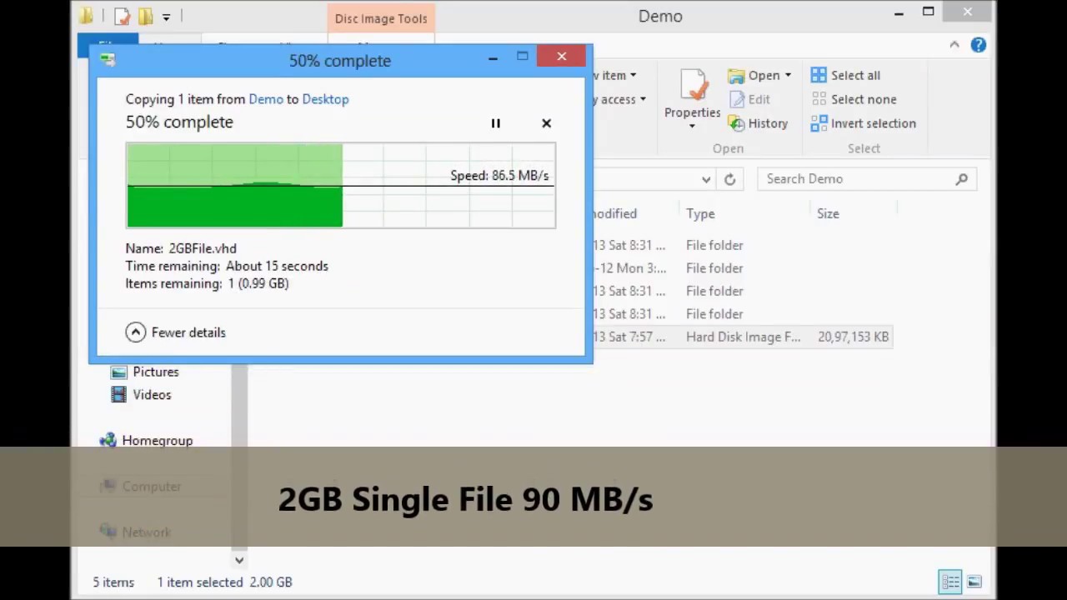Click the Pictures library icon
Image resolution: width=1067 pixels, height=600 pixels.
coord(119,372)
